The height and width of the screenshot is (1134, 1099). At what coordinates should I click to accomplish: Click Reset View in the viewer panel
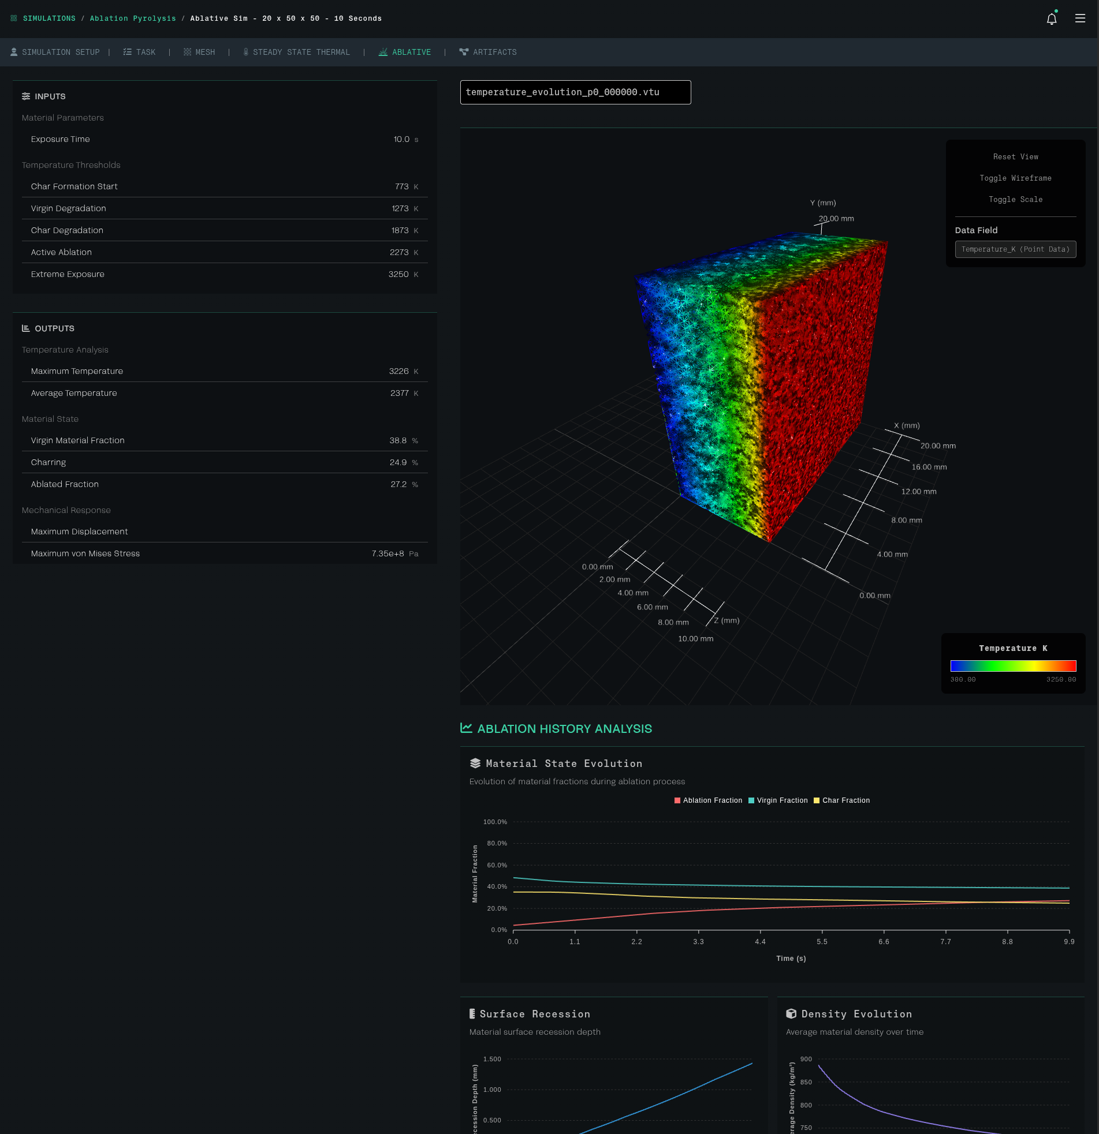(1016, 156)
